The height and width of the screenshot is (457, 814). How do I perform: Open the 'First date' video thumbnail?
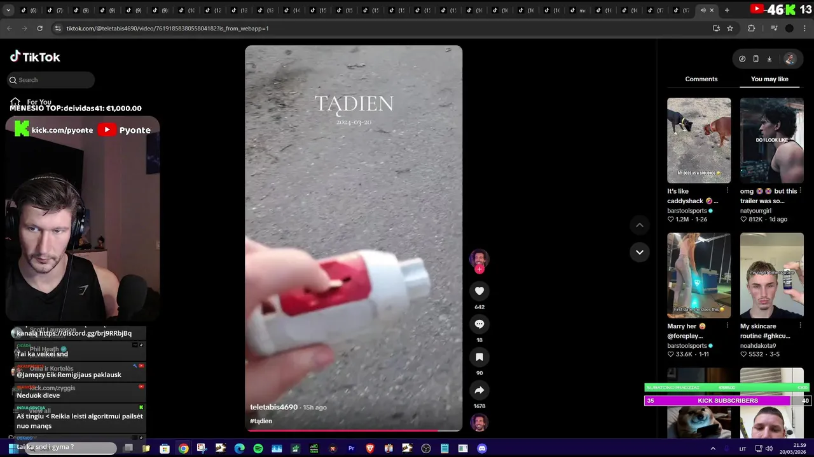tap(699, 275)
